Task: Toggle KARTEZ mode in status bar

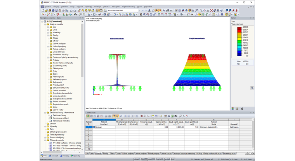Action: click(x=151, y=159)
